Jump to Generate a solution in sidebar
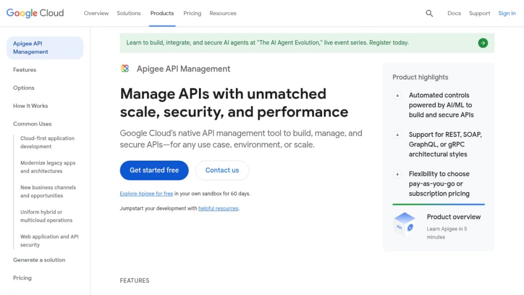 39,260
